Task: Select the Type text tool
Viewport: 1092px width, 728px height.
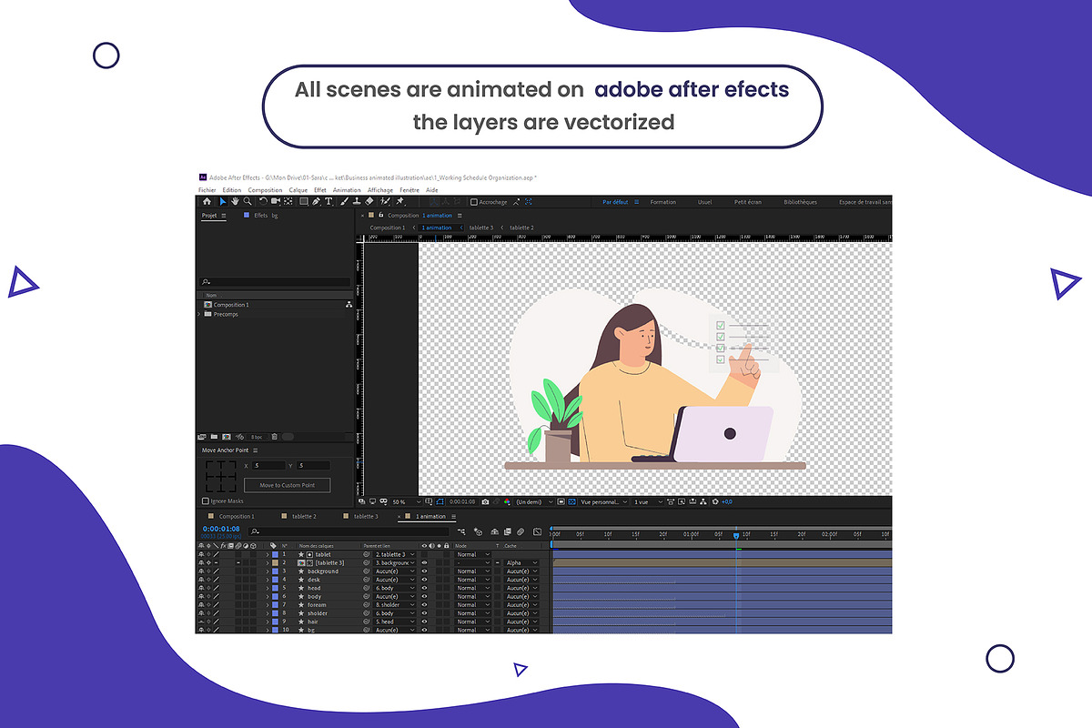Action: [x=329, y=202]
